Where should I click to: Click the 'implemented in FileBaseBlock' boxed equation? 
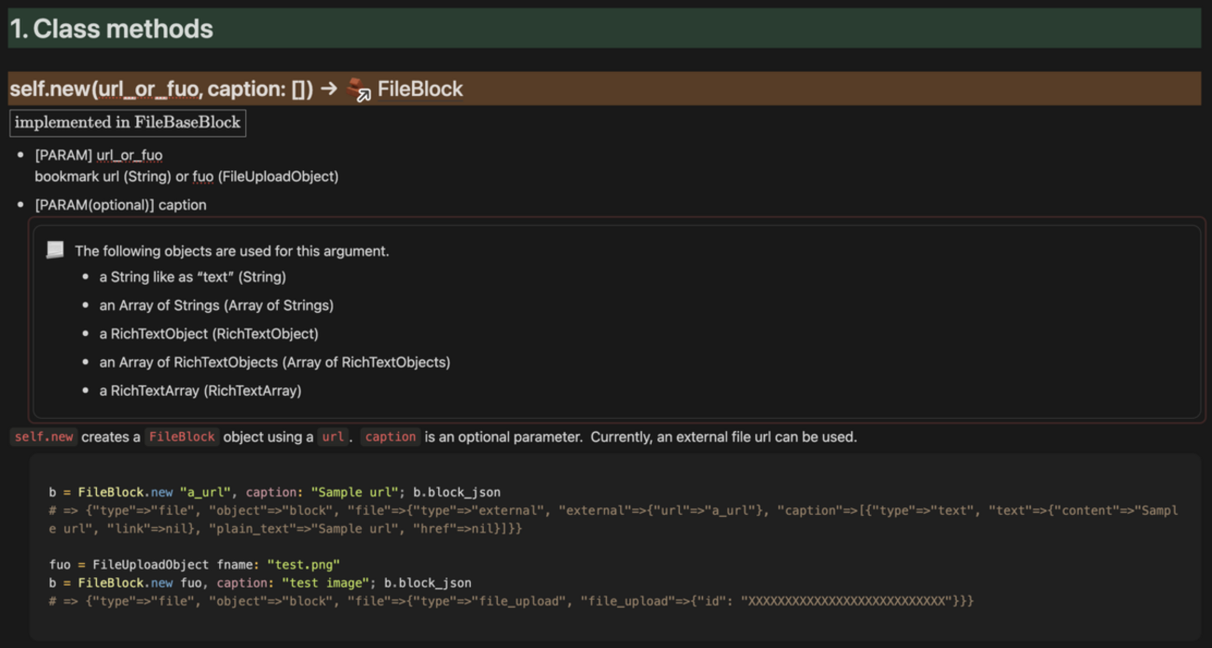click(x=128, y=122)
